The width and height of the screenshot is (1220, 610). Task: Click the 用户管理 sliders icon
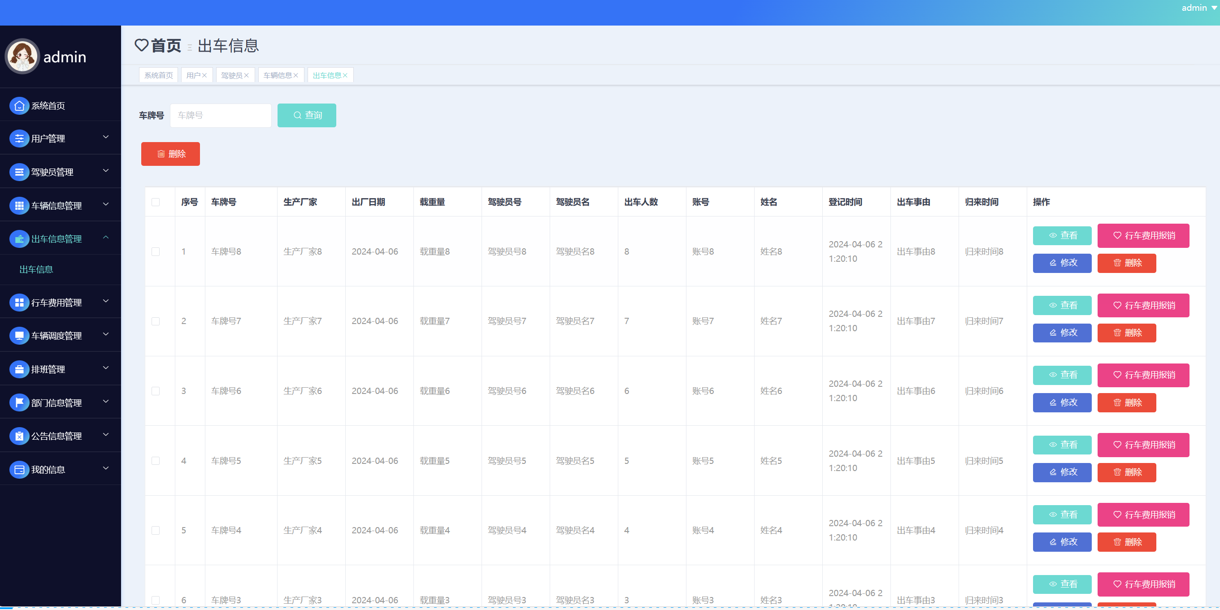(19, 139)
